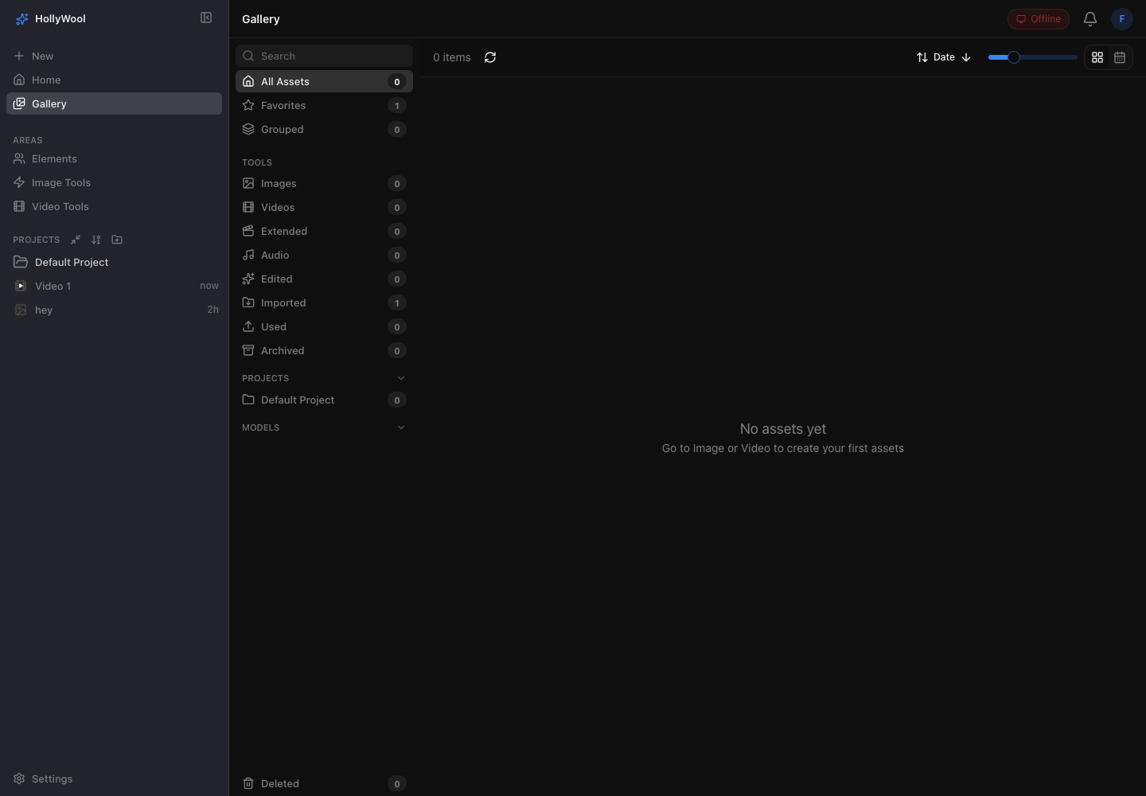Filter by Imported
The width and height of the screenshot is (1146, 796).
click(324, 302)
